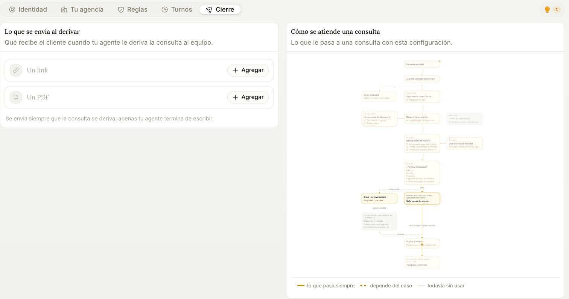The height and width of the screenshot is (299, 569).
Task: Select the 'Redacta la respuesta' node
Action: pos(422,119)
